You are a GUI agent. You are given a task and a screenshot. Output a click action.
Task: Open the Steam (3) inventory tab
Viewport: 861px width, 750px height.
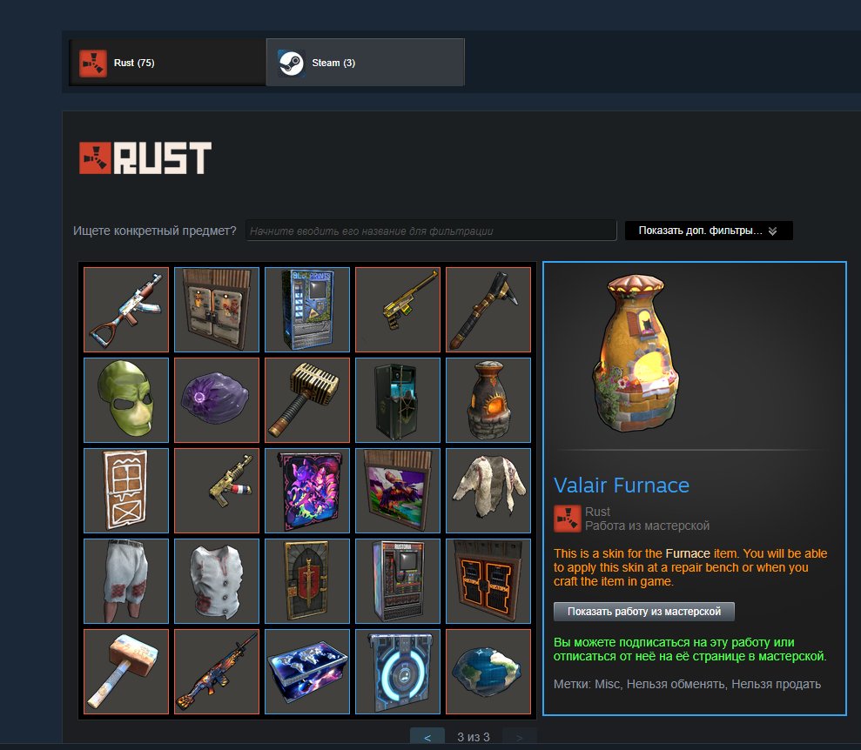(x=365, y=63)
